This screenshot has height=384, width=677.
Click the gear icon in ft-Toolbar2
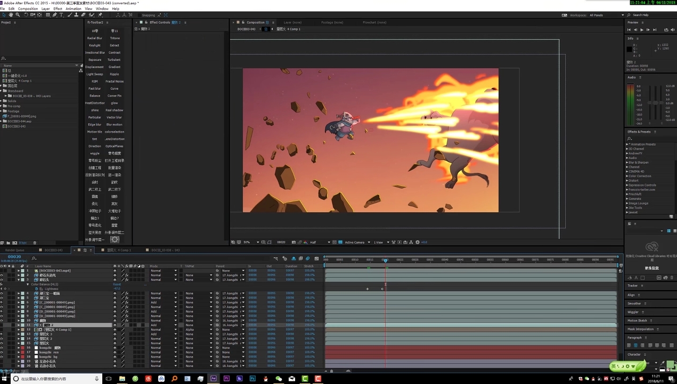click(x=115, y=239)
